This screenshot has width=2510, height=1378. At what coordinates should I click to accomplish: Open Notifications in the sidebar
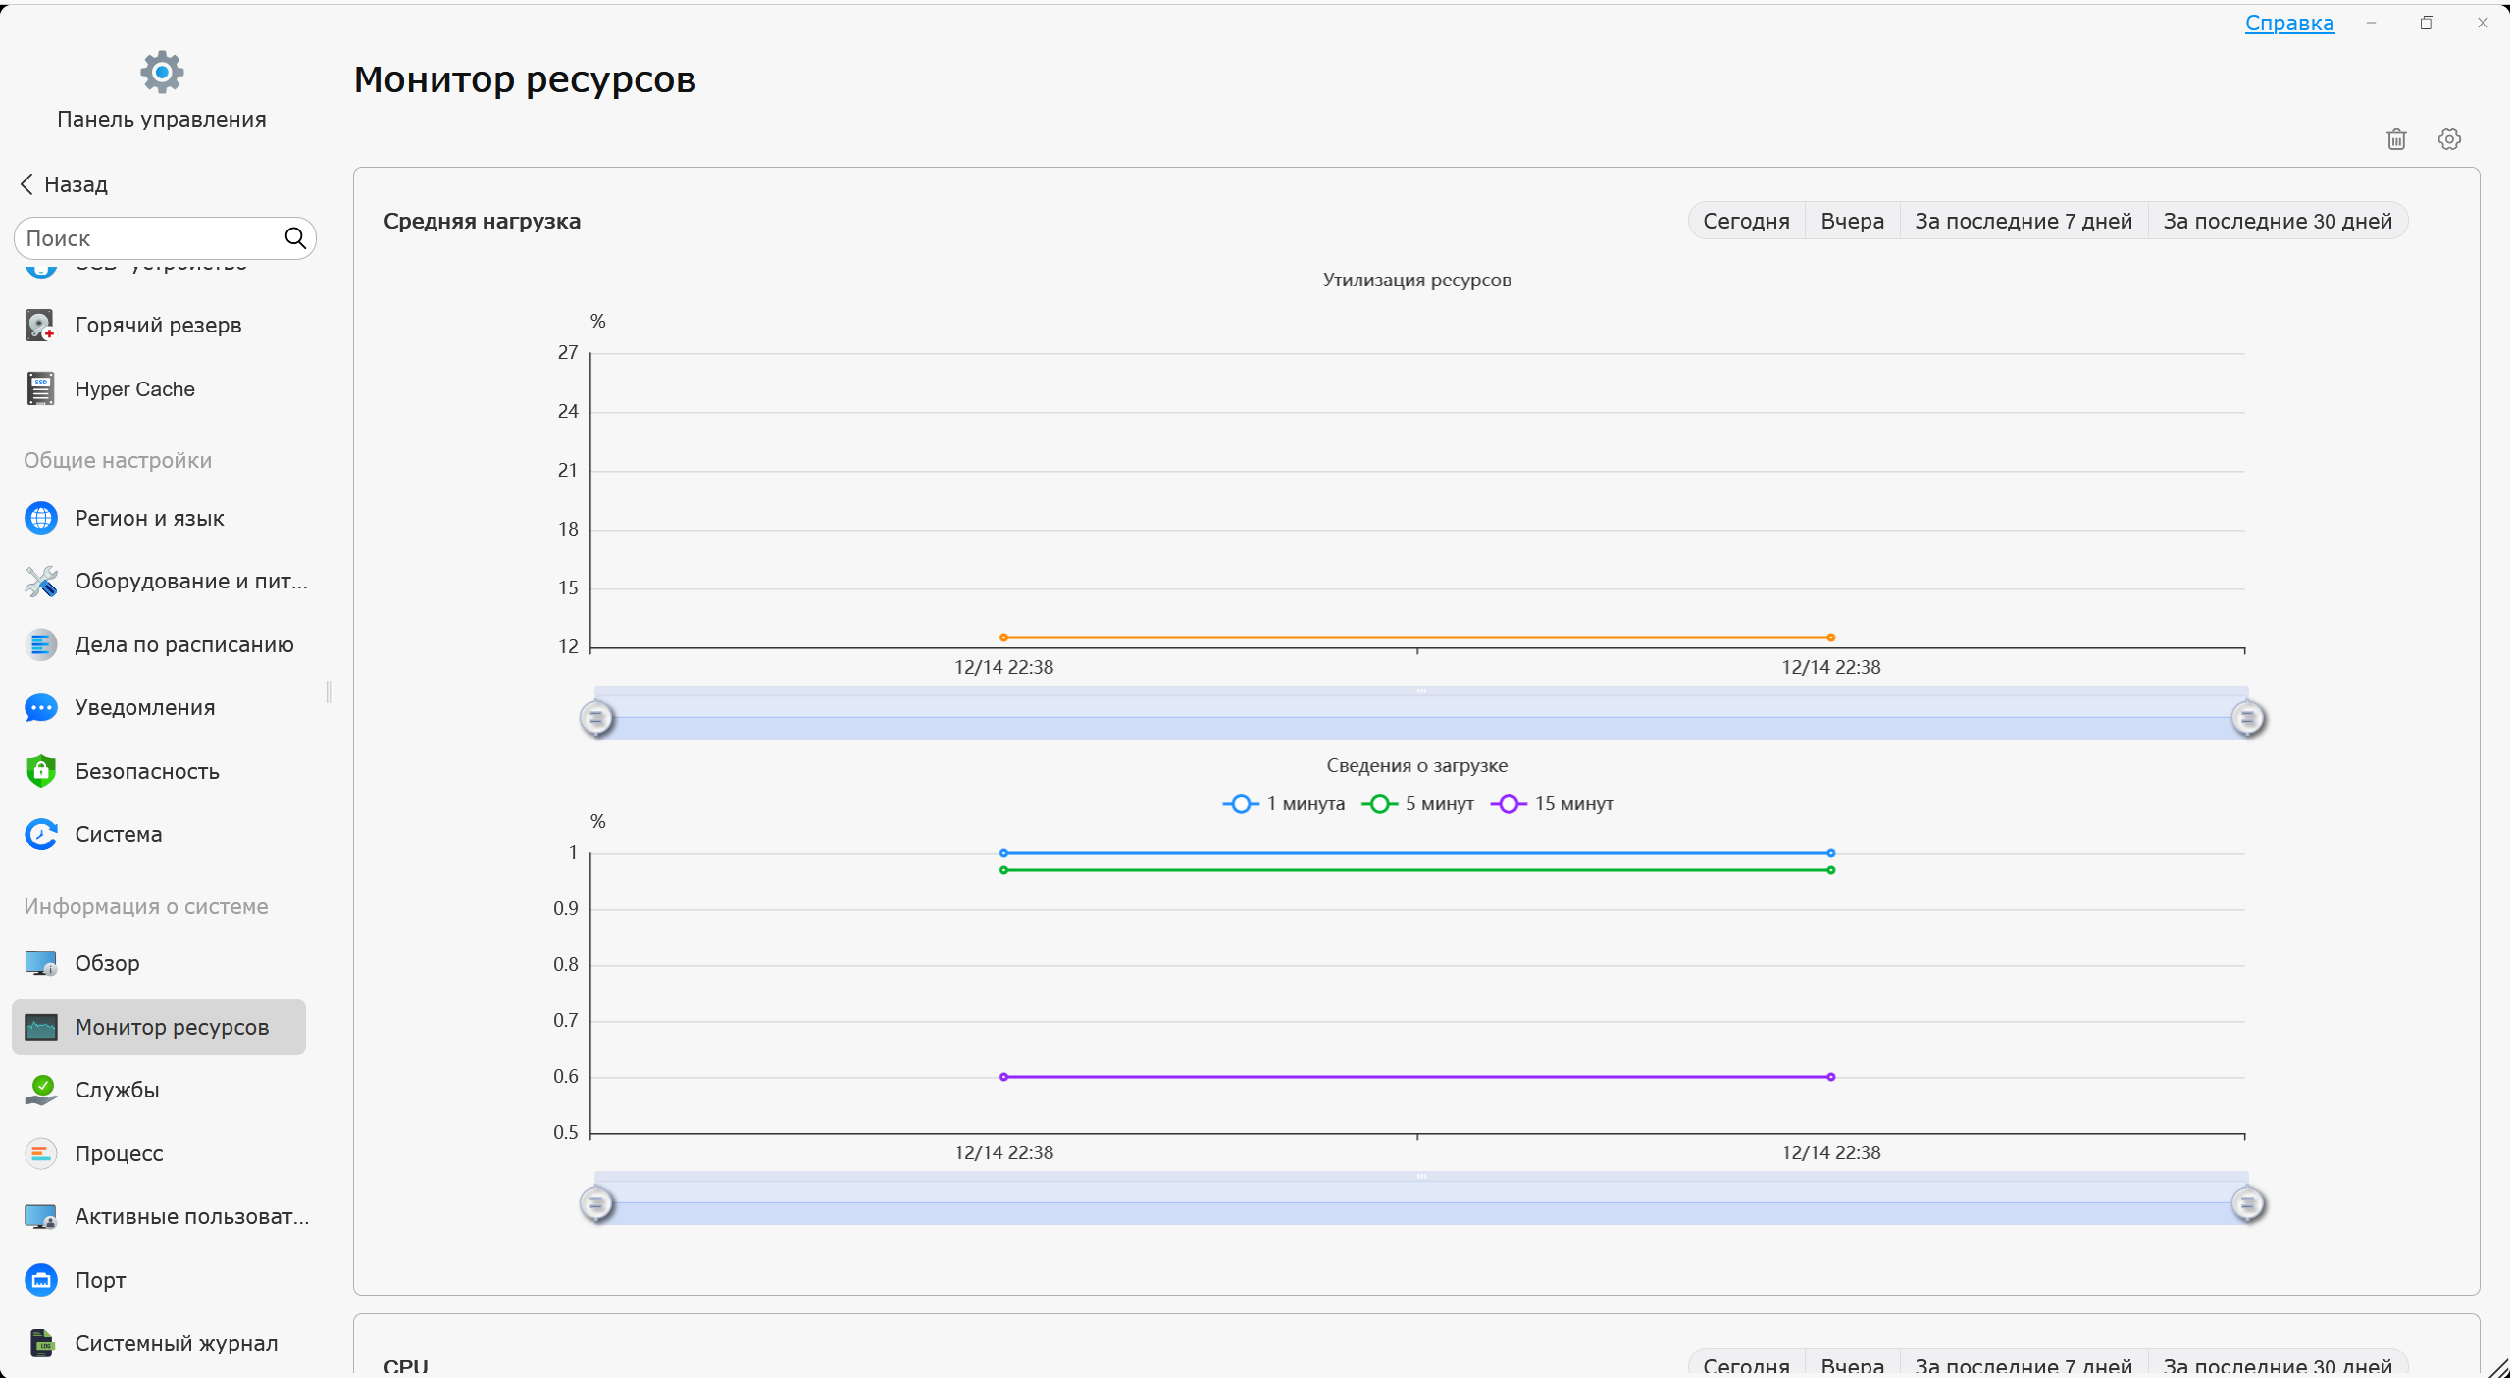click(x=144, y=707)
